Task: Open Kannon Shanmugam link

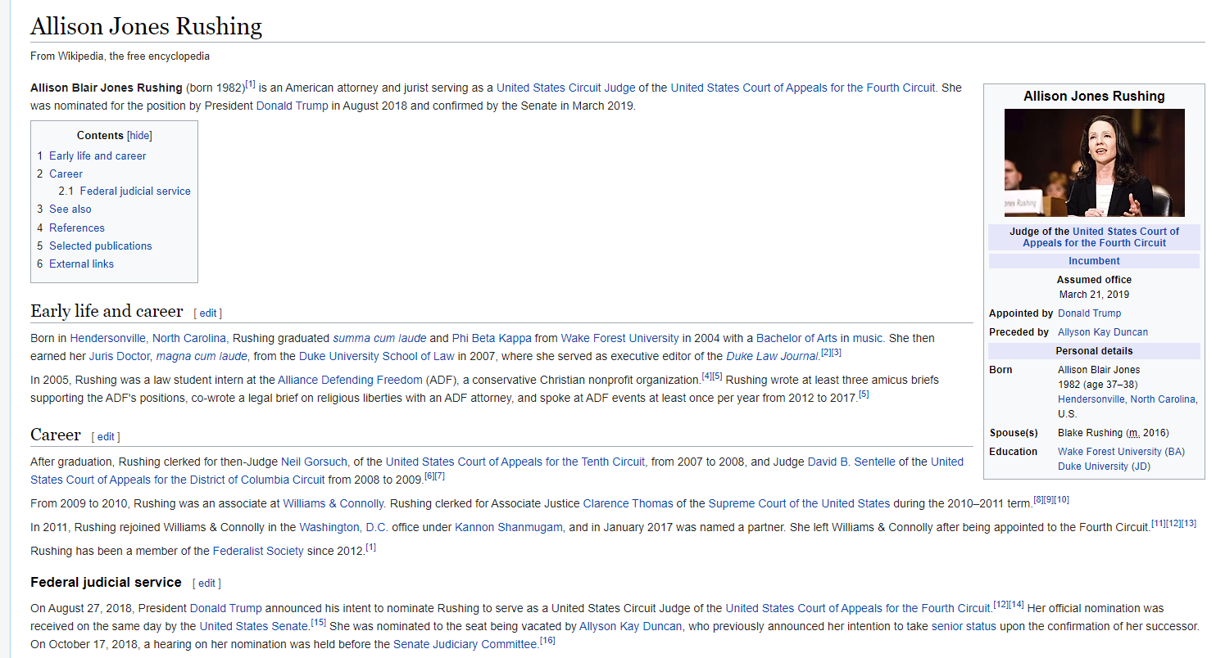Action: pyautogui.click(x=509, y=527)
